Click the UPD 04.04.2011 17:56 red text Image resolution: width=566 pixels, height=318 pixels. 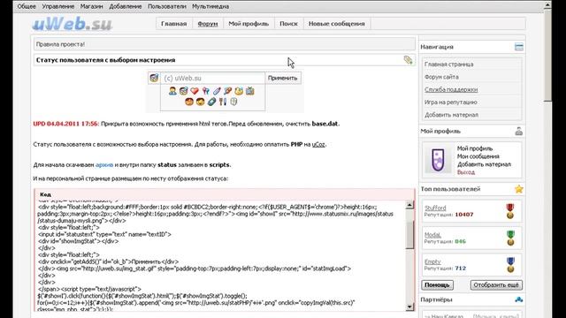coord(65,124)
